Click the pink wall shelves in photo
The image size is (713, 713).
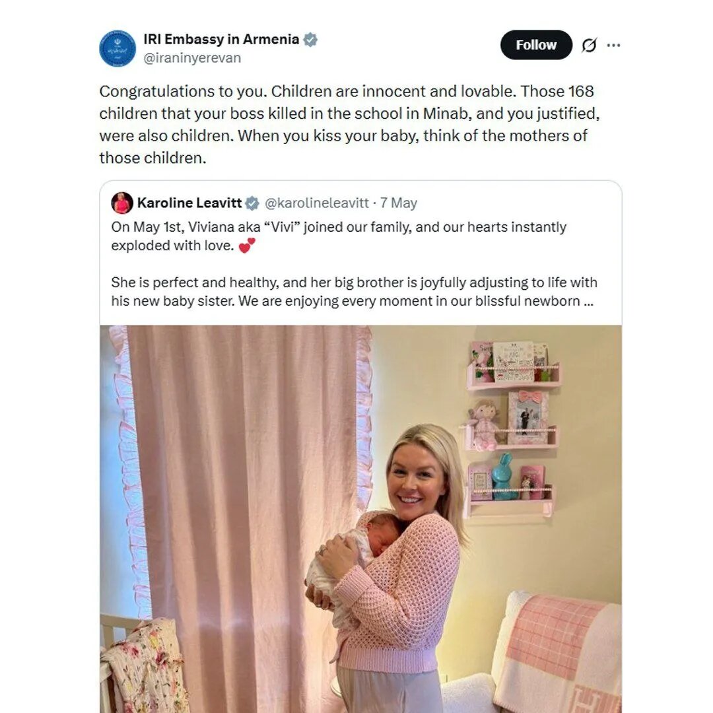(x=511, y=430)
